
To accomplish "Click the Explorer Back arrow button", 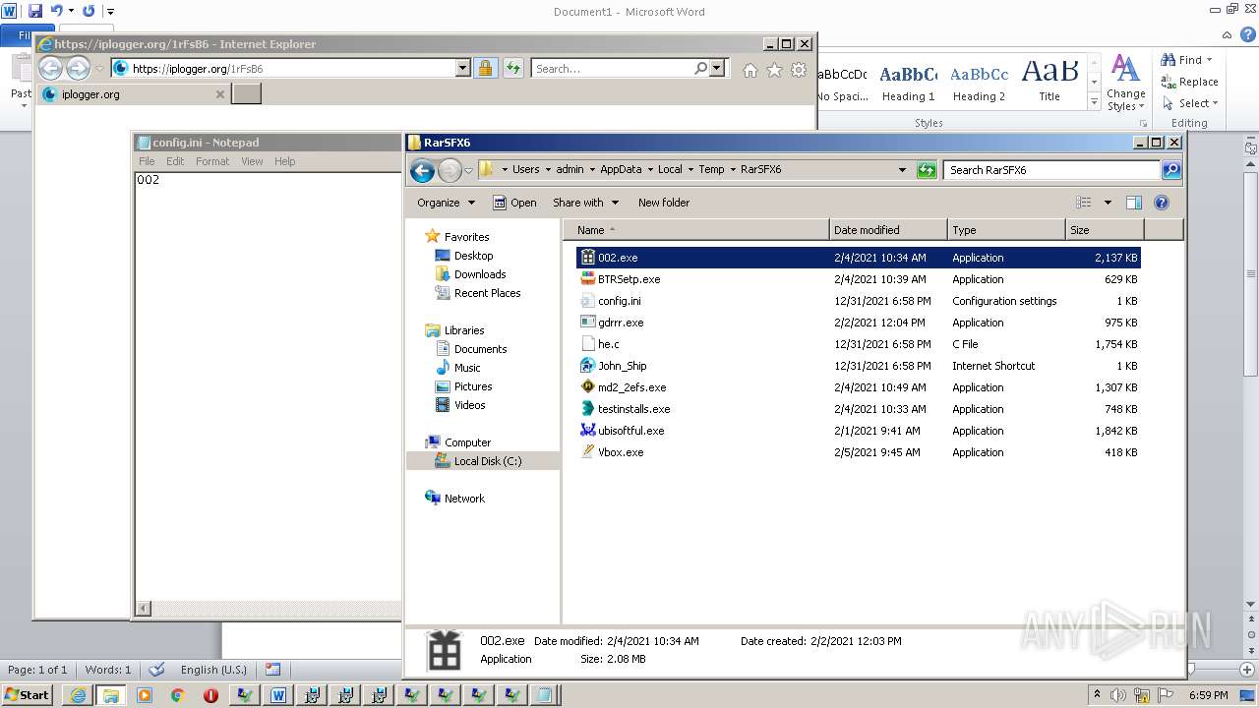I will pos(422,170).
